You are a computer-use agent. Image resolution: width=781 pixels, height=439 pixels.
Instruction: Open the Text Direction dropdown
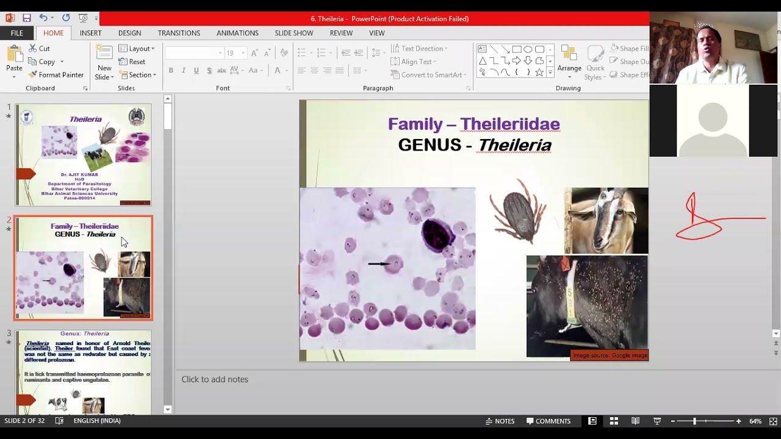[x=419, y=49]
